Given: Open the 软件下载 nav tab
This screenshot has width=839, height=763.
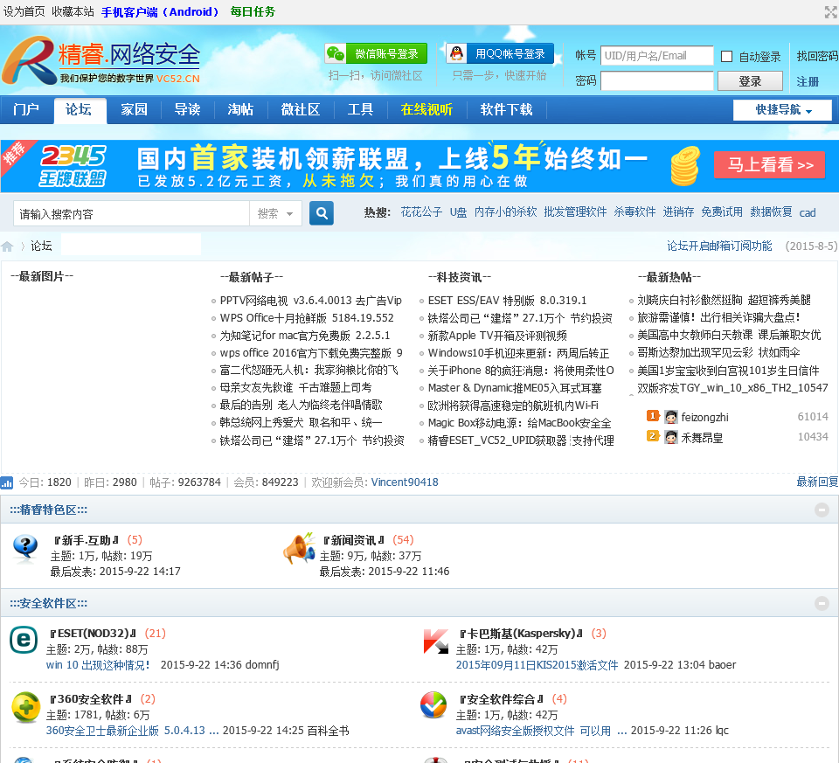Looking at the screenshot, I should (506, 110).
